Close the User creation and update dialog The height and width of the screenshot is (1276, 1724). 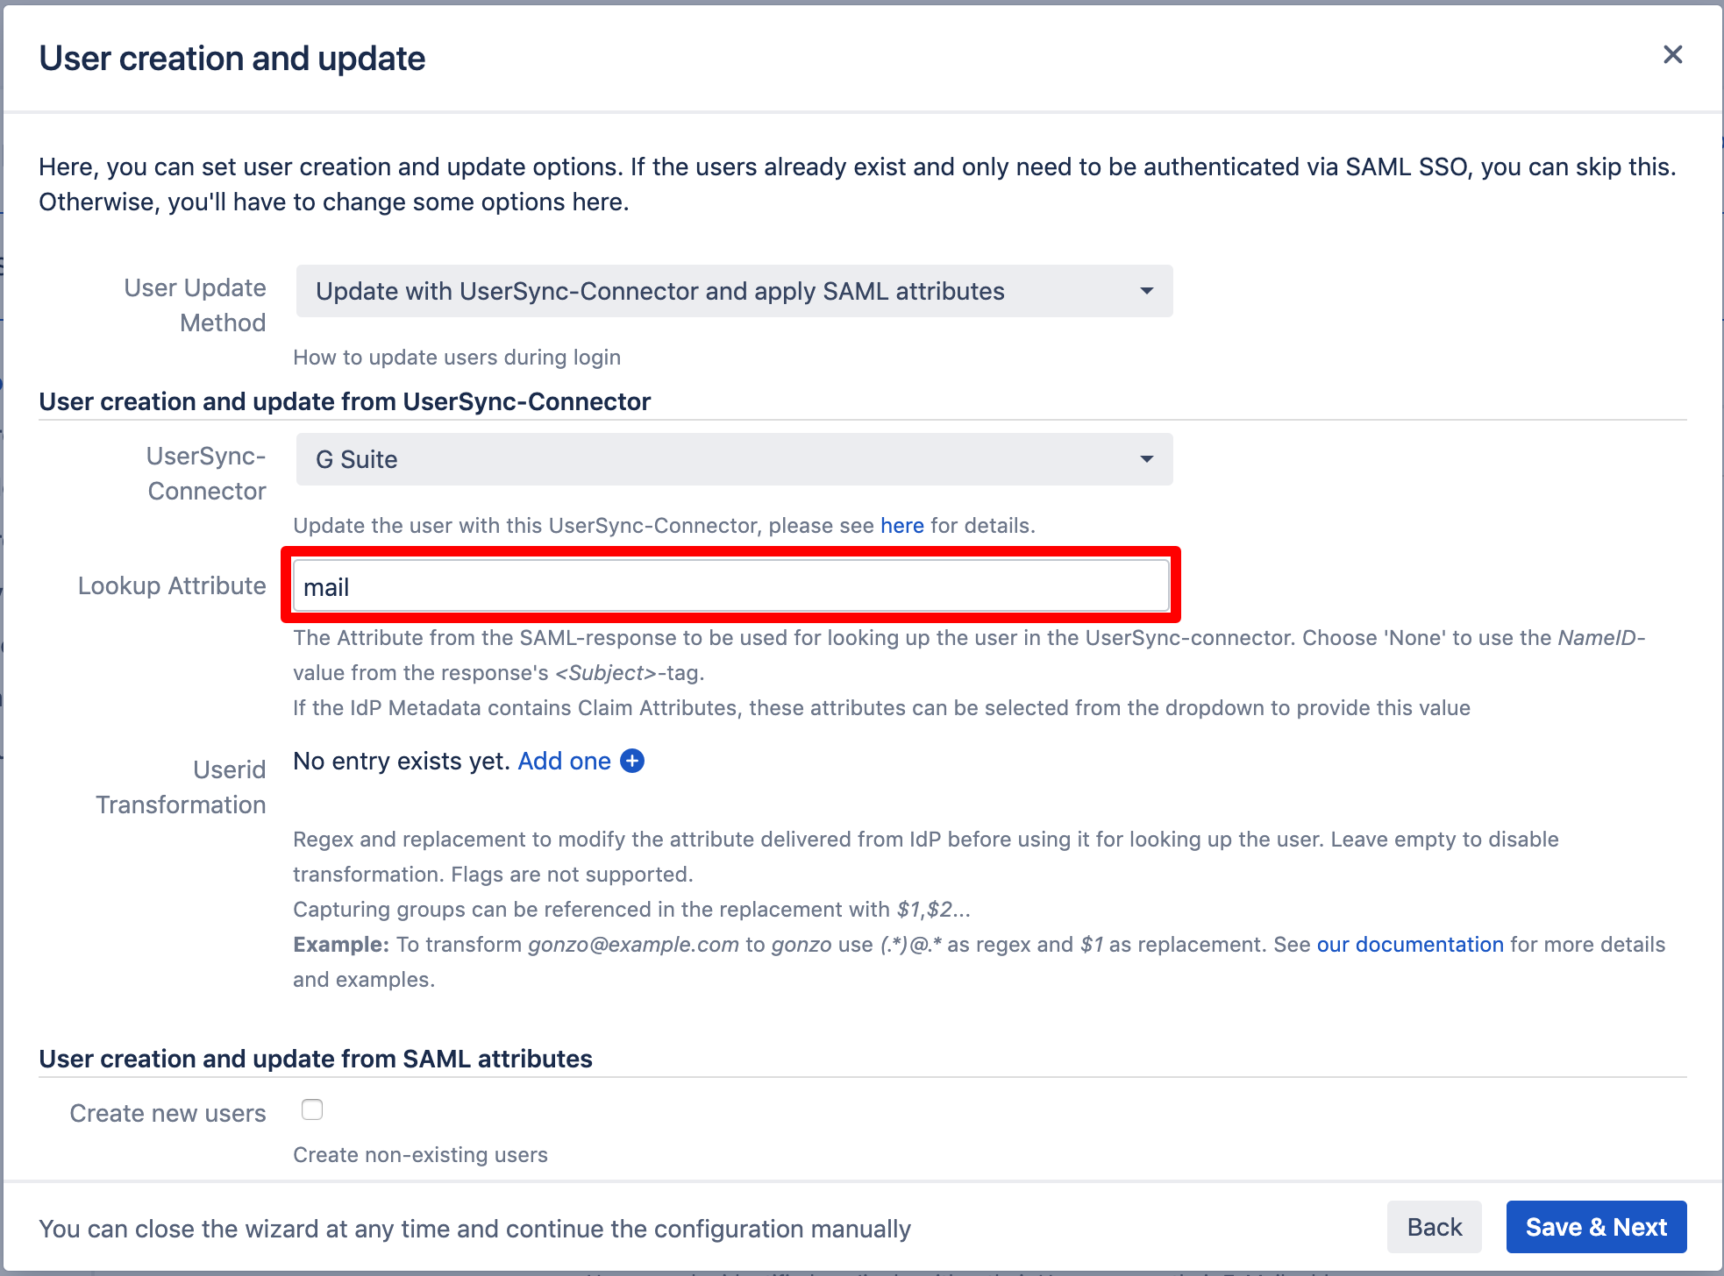1672,55
